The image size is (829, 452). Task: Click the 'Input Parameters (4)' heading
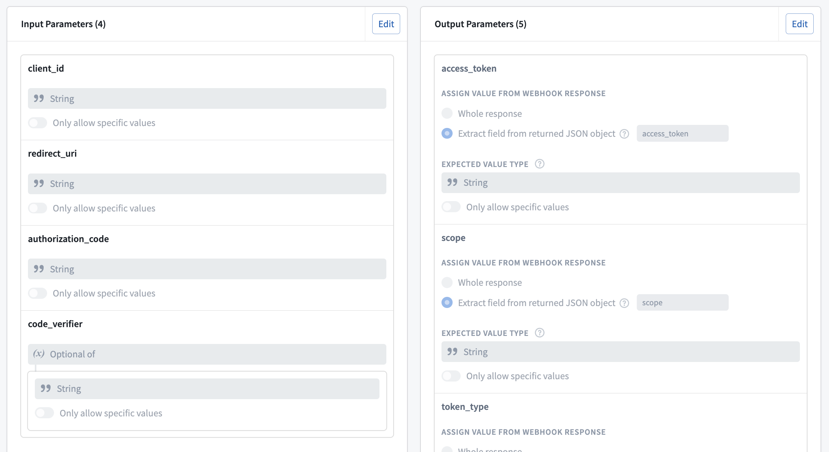coord(64,24)
